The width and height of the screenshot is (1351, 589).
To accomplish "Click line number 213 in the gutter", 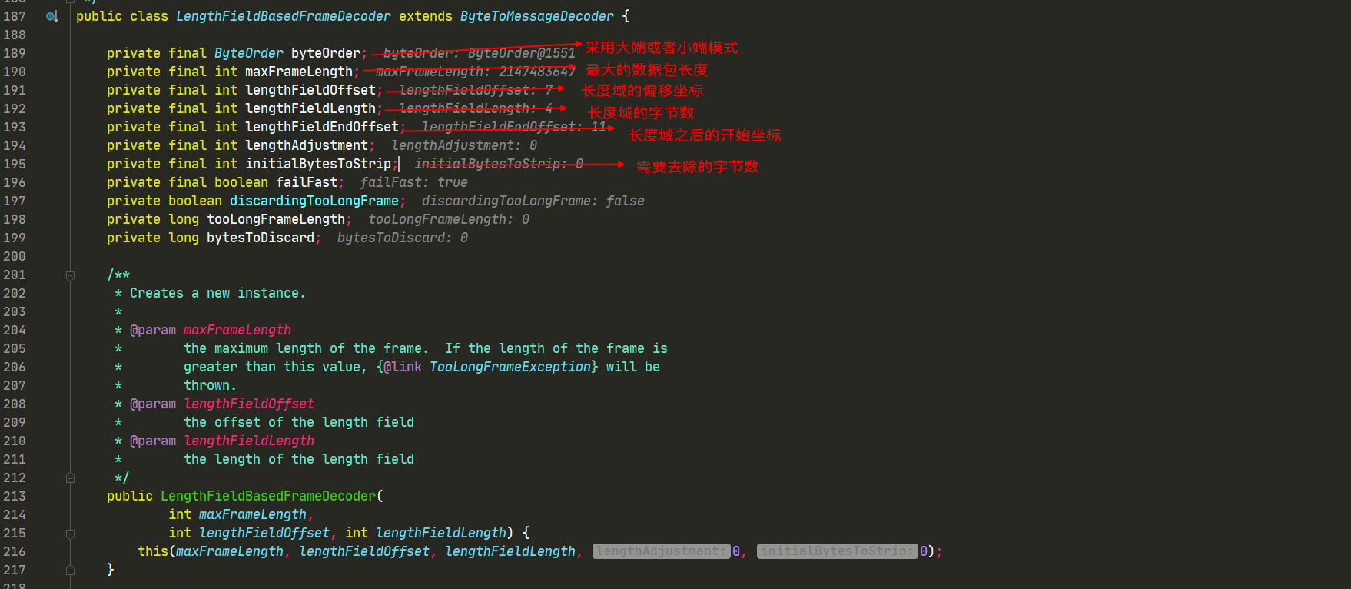I will (15, 496).
